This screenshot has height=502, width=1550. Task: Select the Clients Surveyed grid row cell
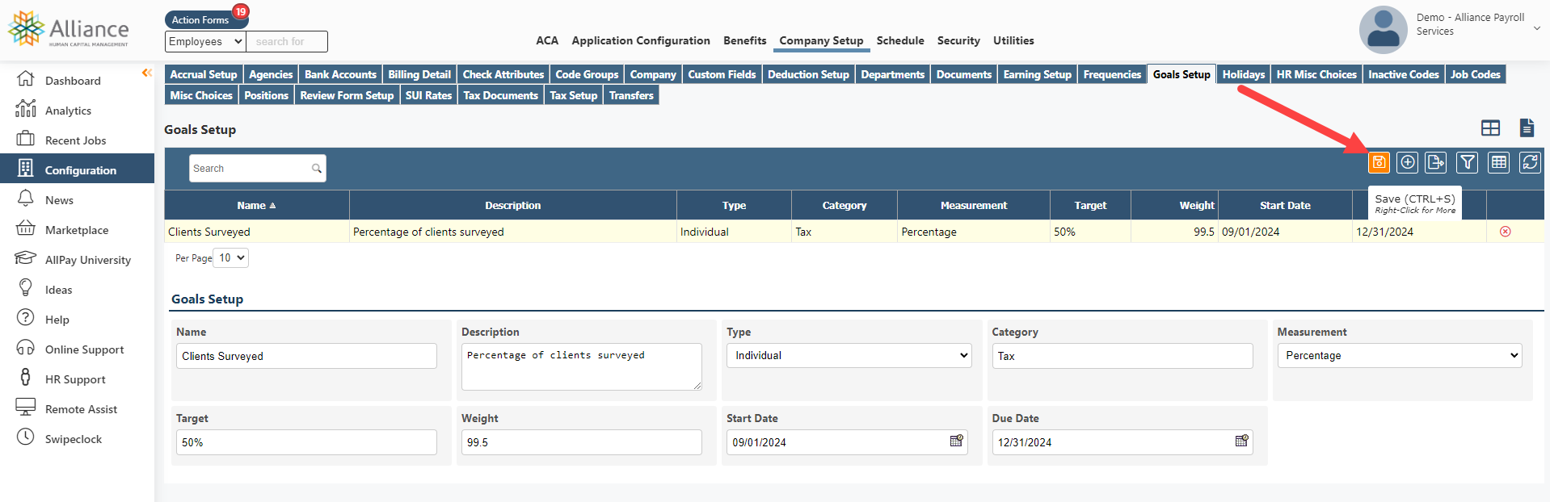click(257, 232)
